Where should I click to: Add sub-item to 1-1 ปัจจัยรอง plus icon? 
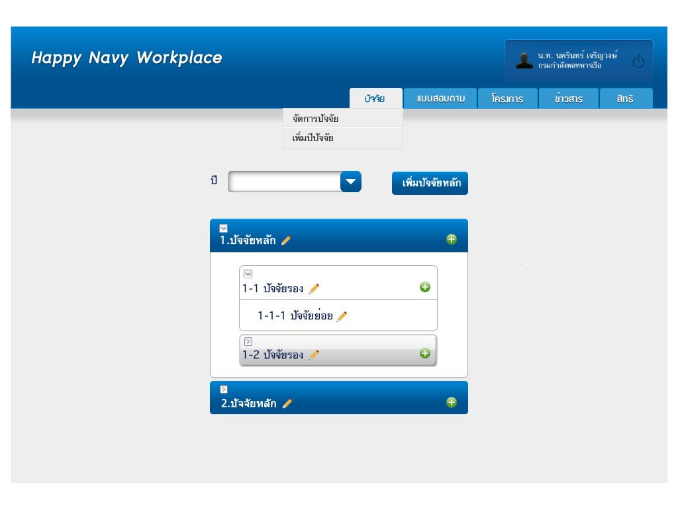(425, 287)
